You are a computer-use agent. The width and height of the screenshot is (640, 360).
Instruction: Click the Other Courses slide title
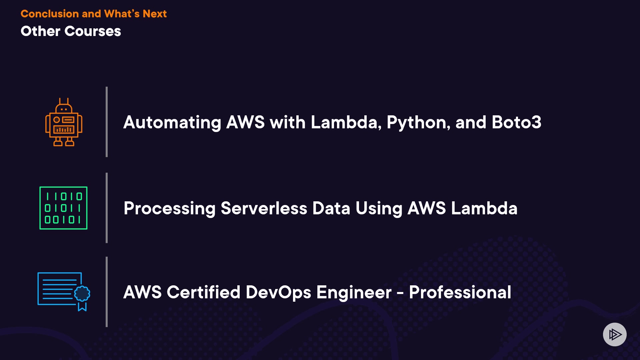[x=71, y=31]
